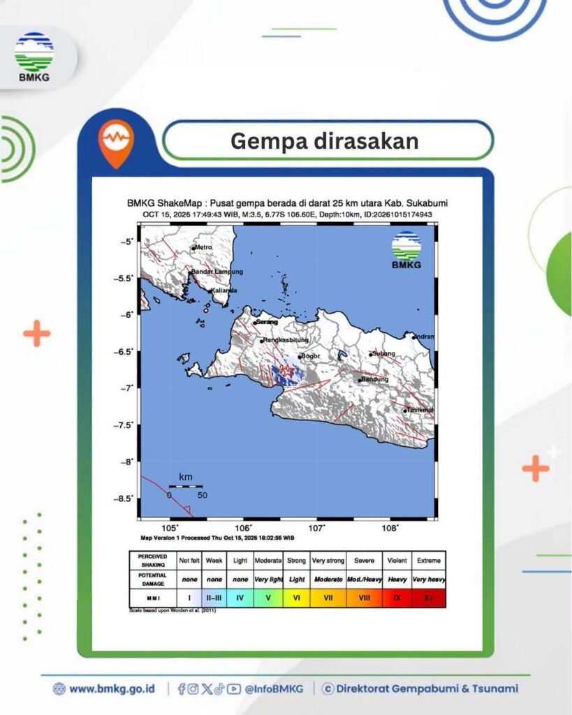Click the Extreme legend cell
Screen dimensions: 572x715
pyautogui.click(x=428, y=561)
